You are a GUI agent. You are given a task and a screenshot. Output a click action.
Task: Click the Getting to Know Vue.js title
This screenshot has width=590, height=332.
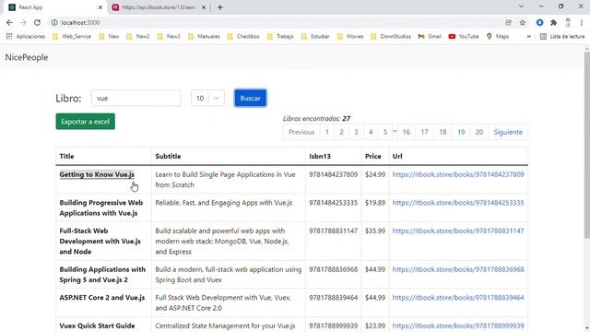coord(97,174)
